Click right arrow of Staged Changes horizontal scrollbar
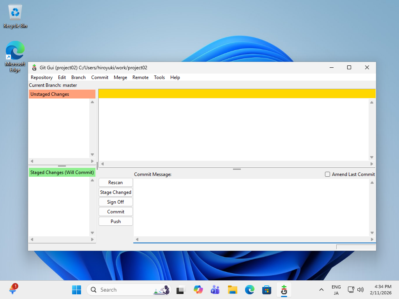This screenshot has height=299, width=399. [92, 239]
